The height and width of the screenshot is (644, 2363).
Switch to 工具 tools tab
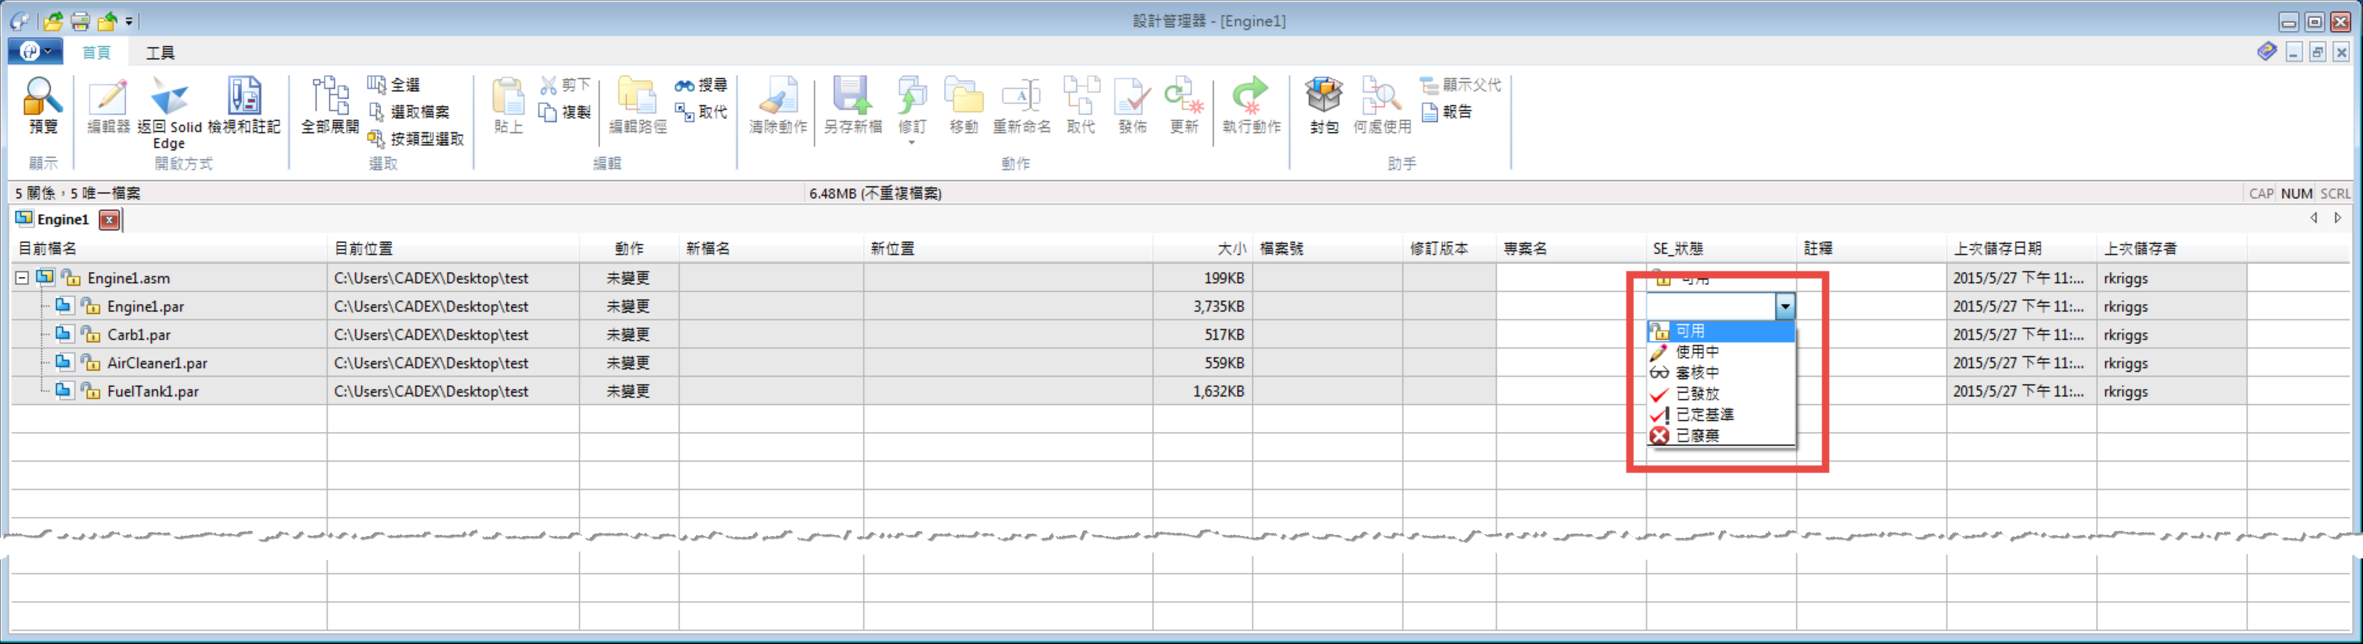[x=161, y=52]
